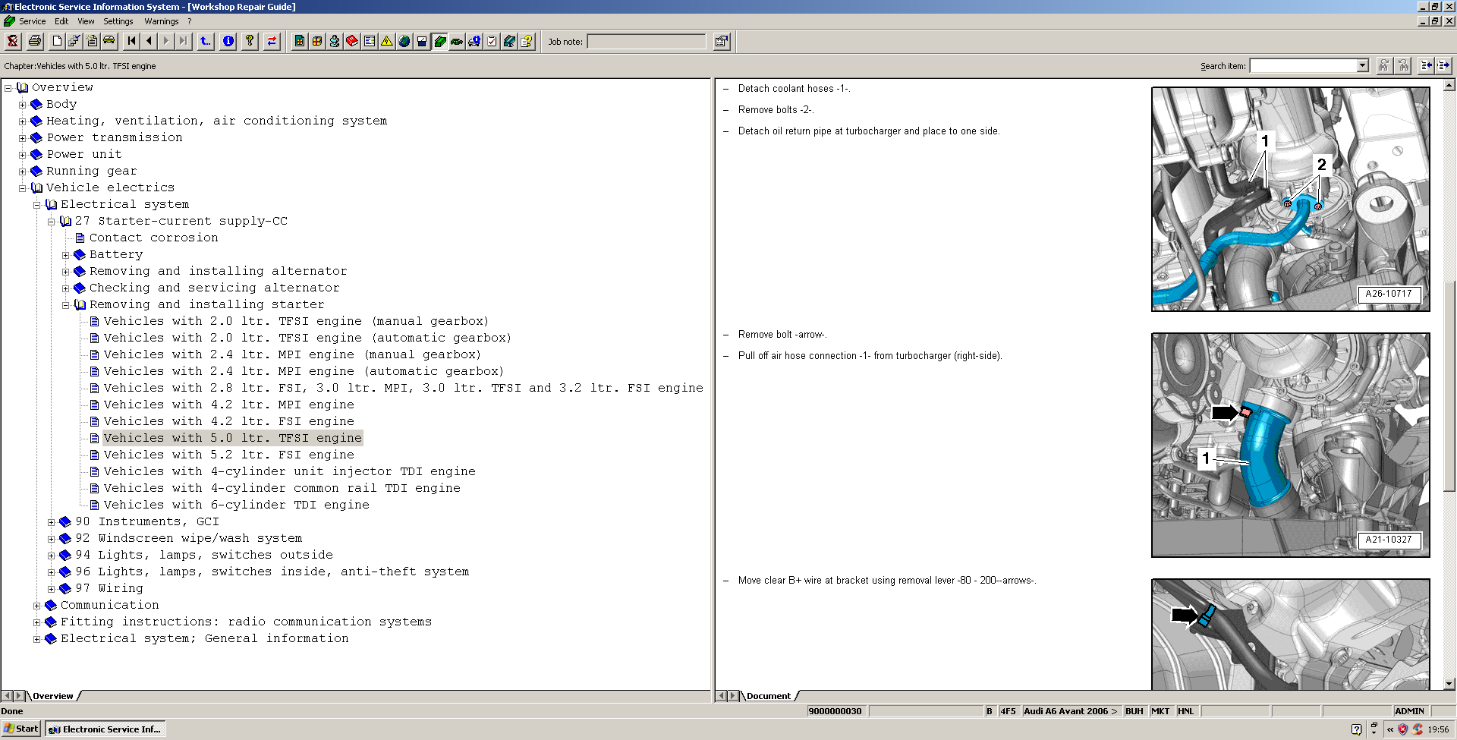
Task: Open the Warnings menu
Action: [161, 21]
